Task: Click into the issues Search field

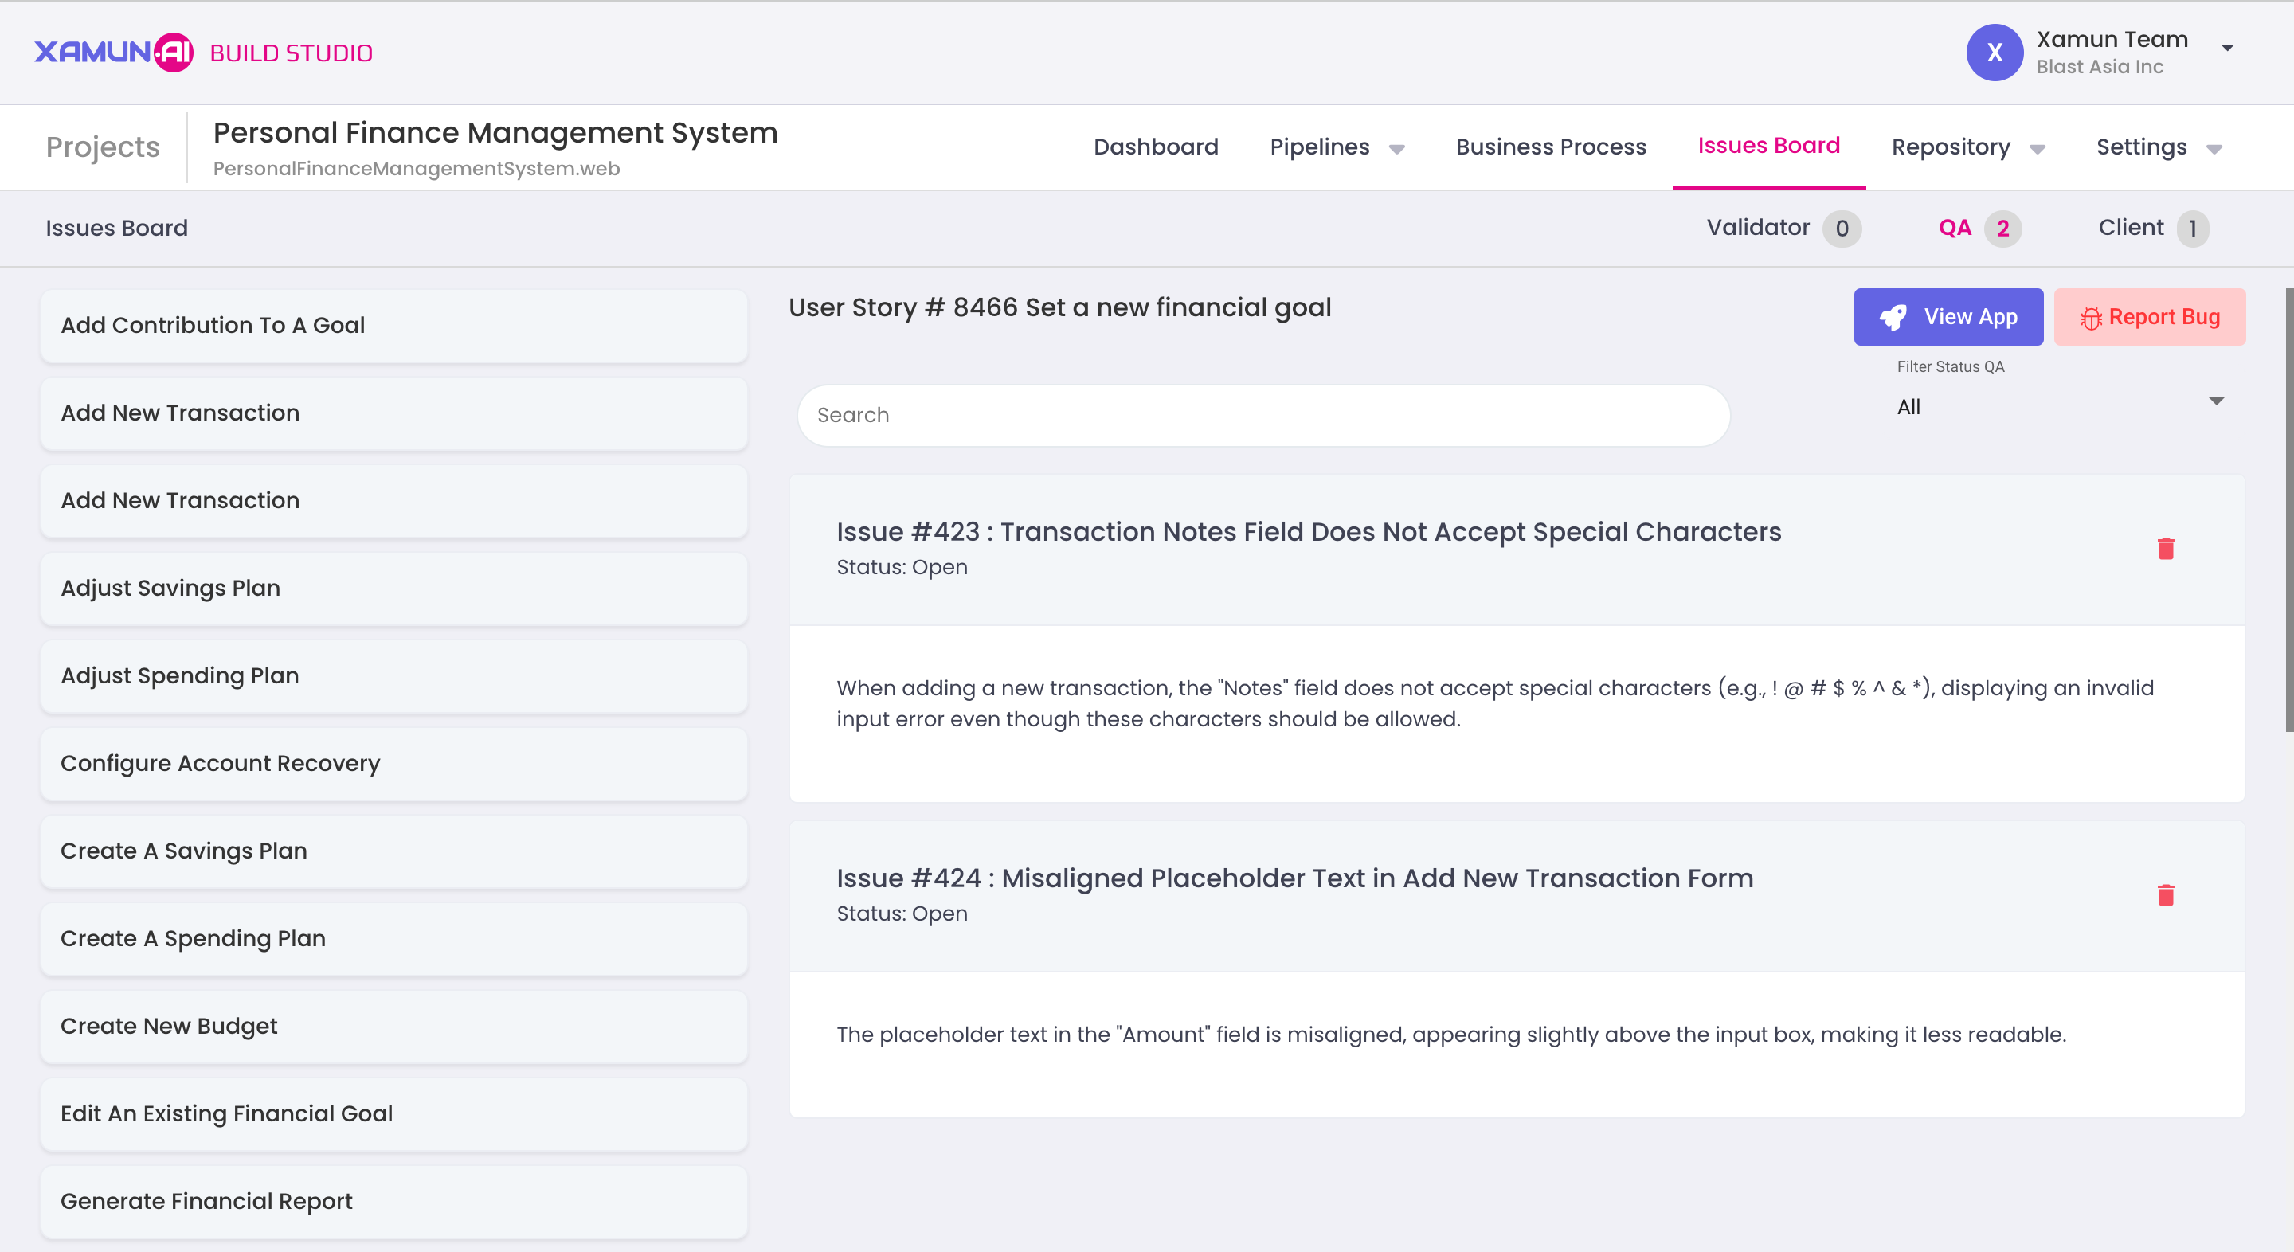Action: tap(1262, 415)
